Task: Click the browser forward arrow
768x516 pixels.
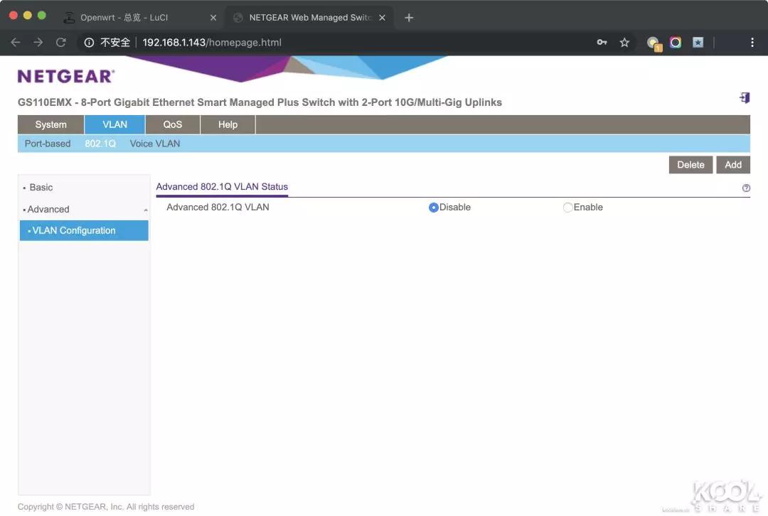Action: (38, 43)
